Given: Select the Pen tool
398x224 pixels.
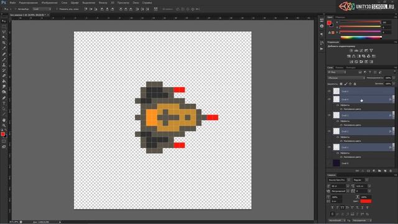Looking at the screenshot, I should pos(4,98).
